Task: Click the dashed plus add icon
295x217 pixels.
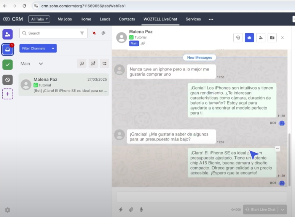Action: tap(8, 94)
